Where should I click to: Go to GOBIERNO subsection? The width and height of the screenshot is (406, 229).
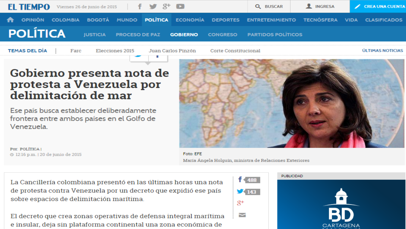coord(184,34)
